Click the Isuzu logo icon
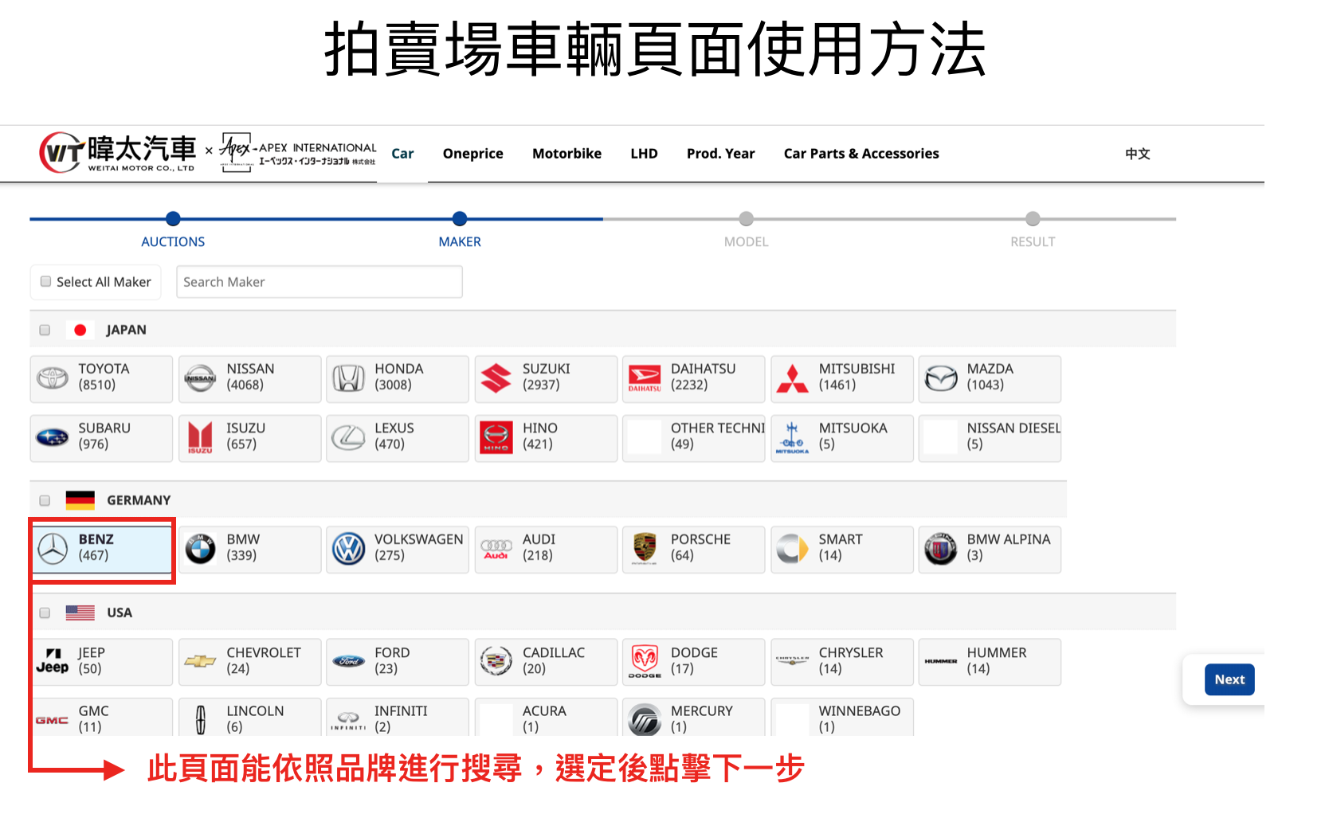Viewport: 1329px width, 814px height. click(x=200, y=438)
